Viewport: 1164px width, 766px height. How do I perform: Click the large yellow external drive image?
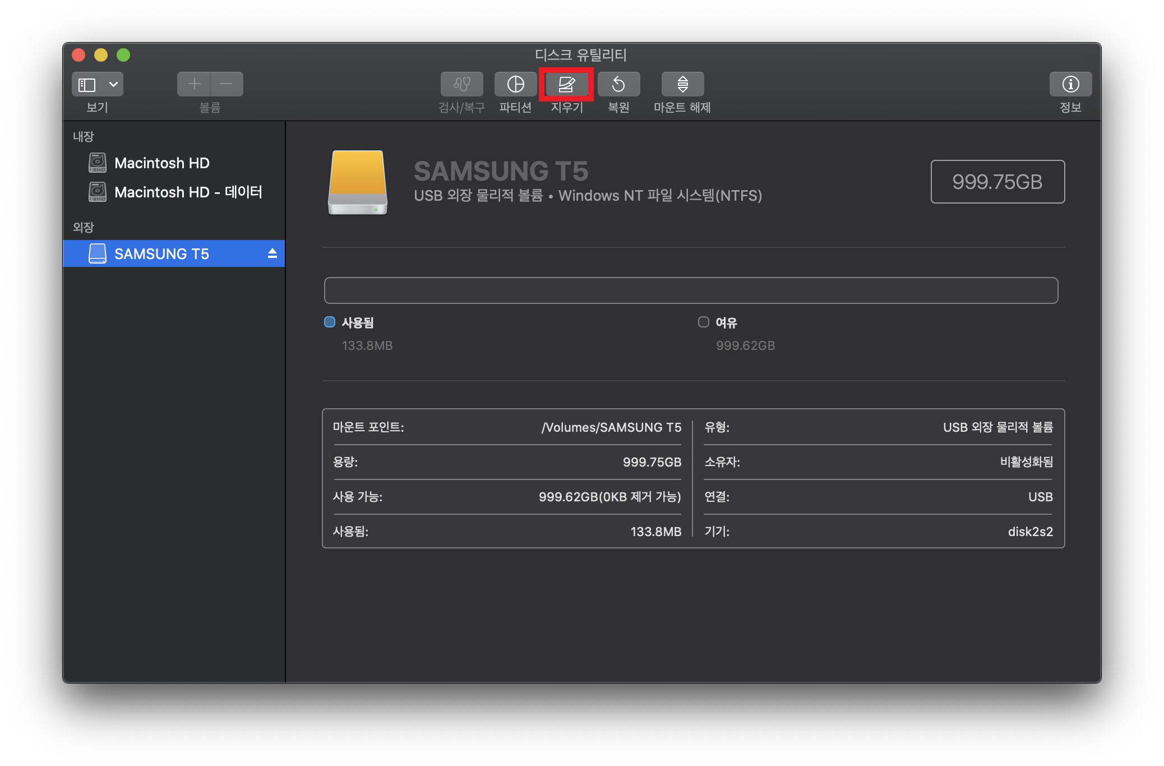click(x=358, y=182)
